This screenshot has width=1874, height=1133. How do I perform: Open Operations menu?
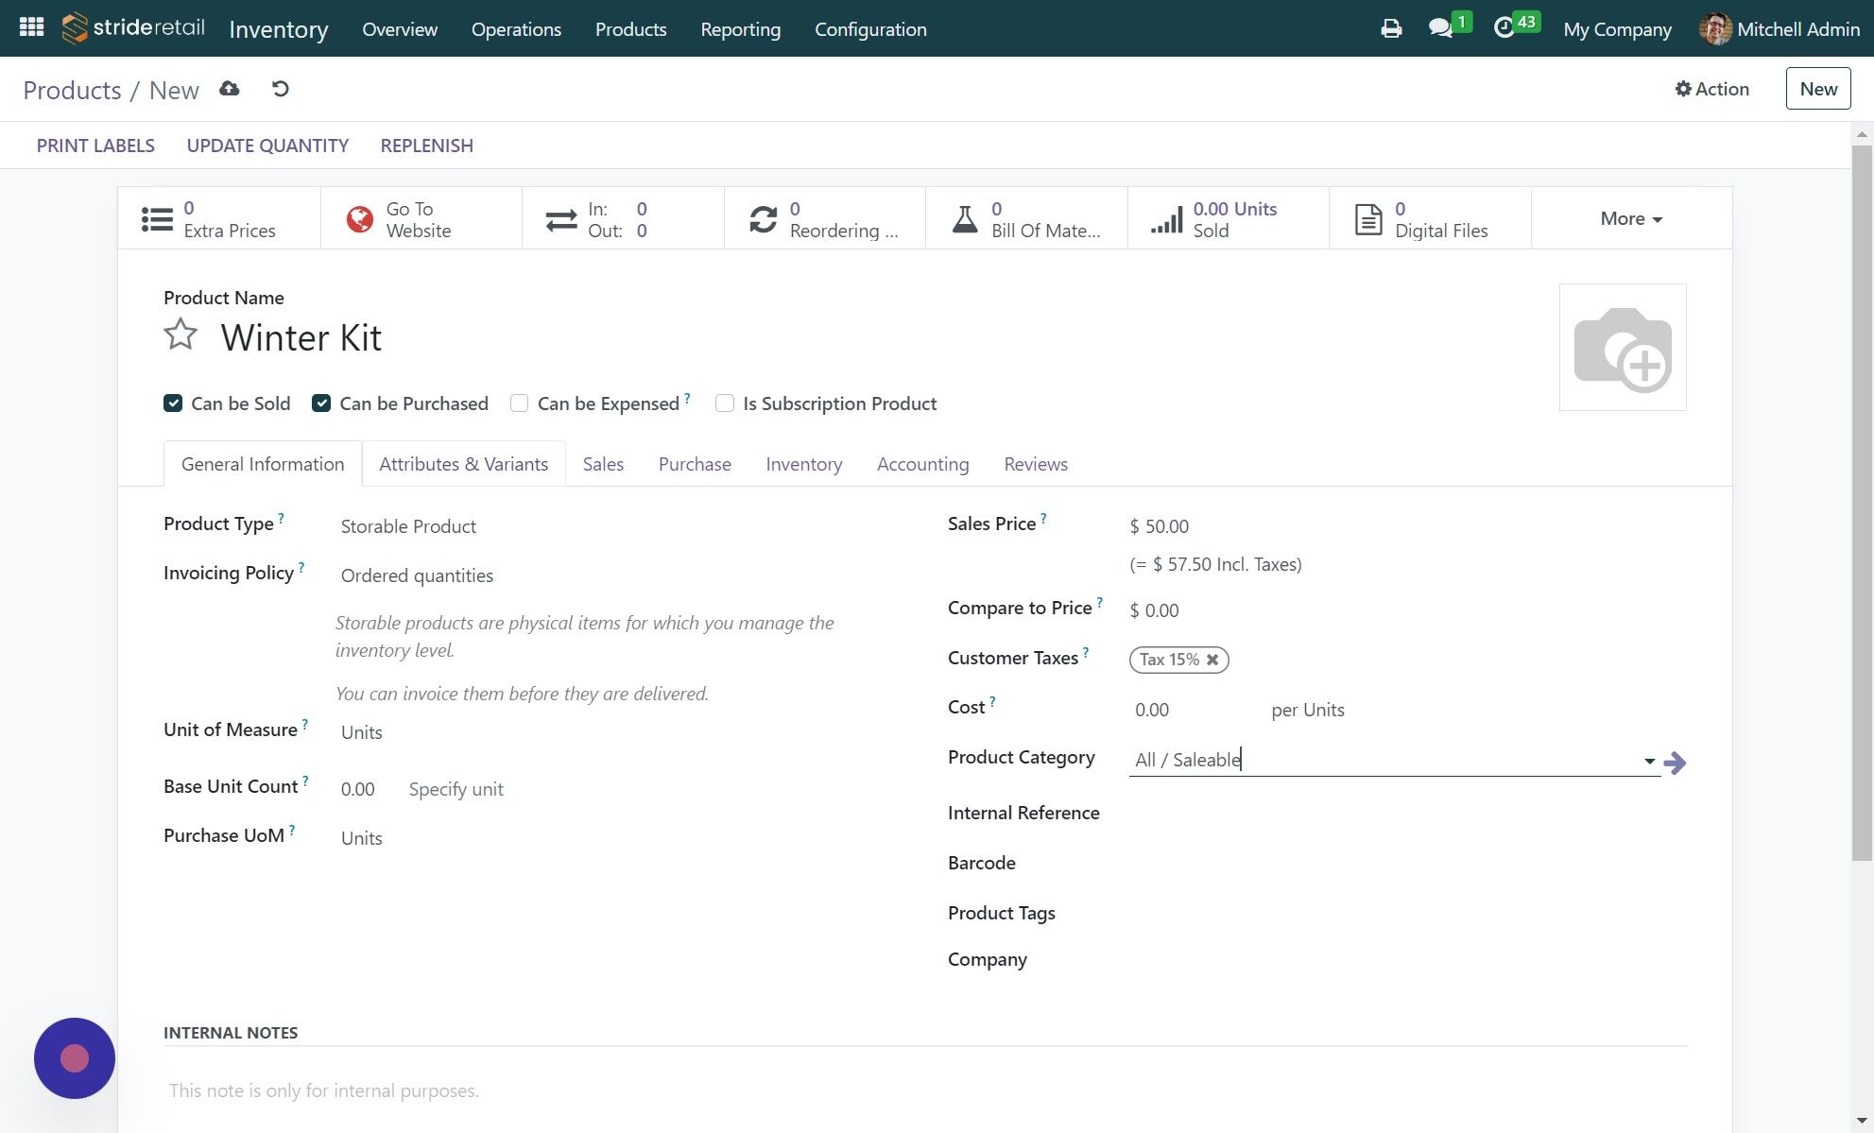click(x=516, y=28)
